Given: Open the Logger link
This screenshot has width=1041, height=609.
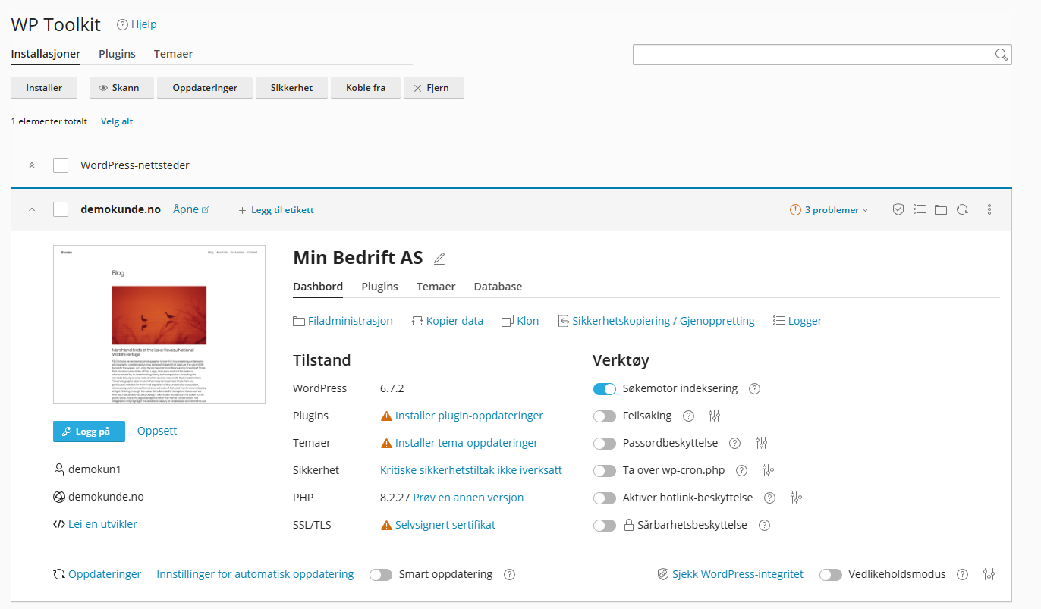Looking at the screenshot, I should [797, 321].
